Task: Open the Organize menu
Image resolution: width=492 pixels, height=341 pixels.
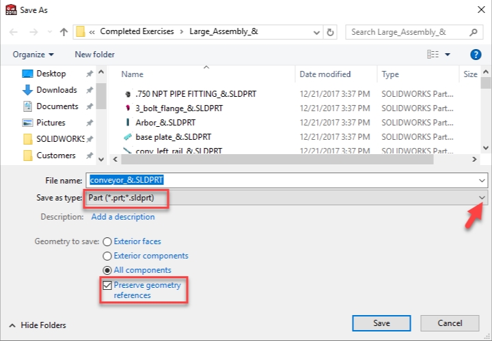Action: click(33, 55)
